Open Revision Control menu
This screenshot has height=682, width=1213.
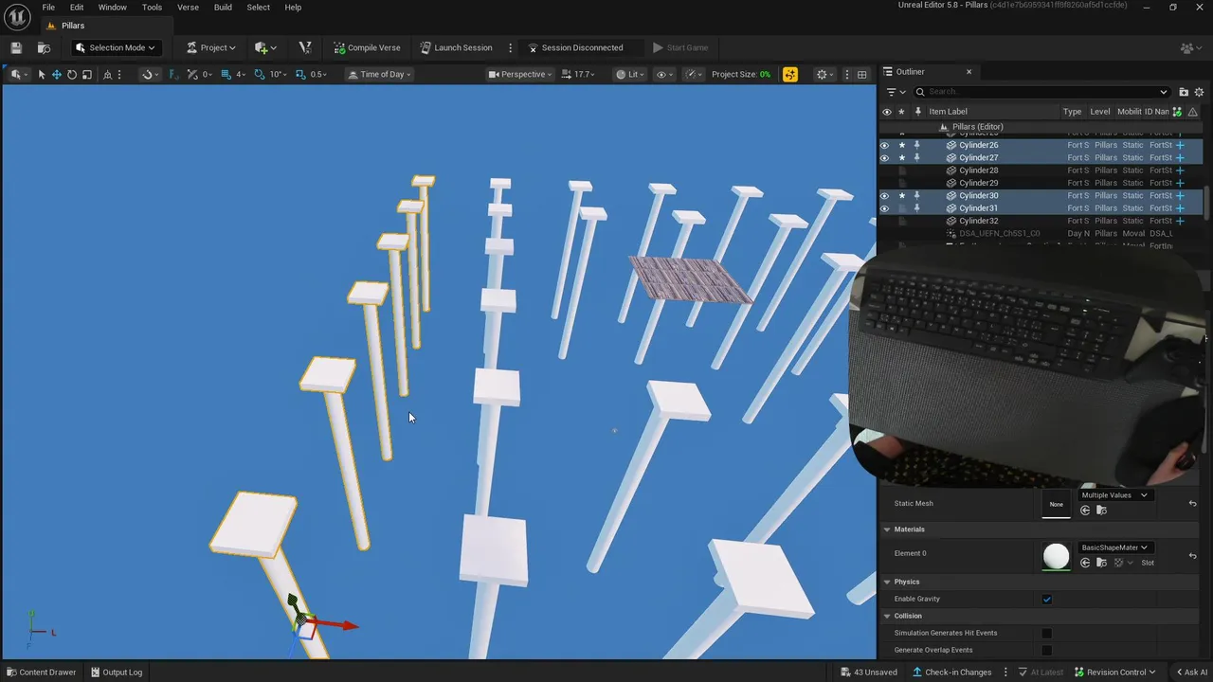point(1114,673)
